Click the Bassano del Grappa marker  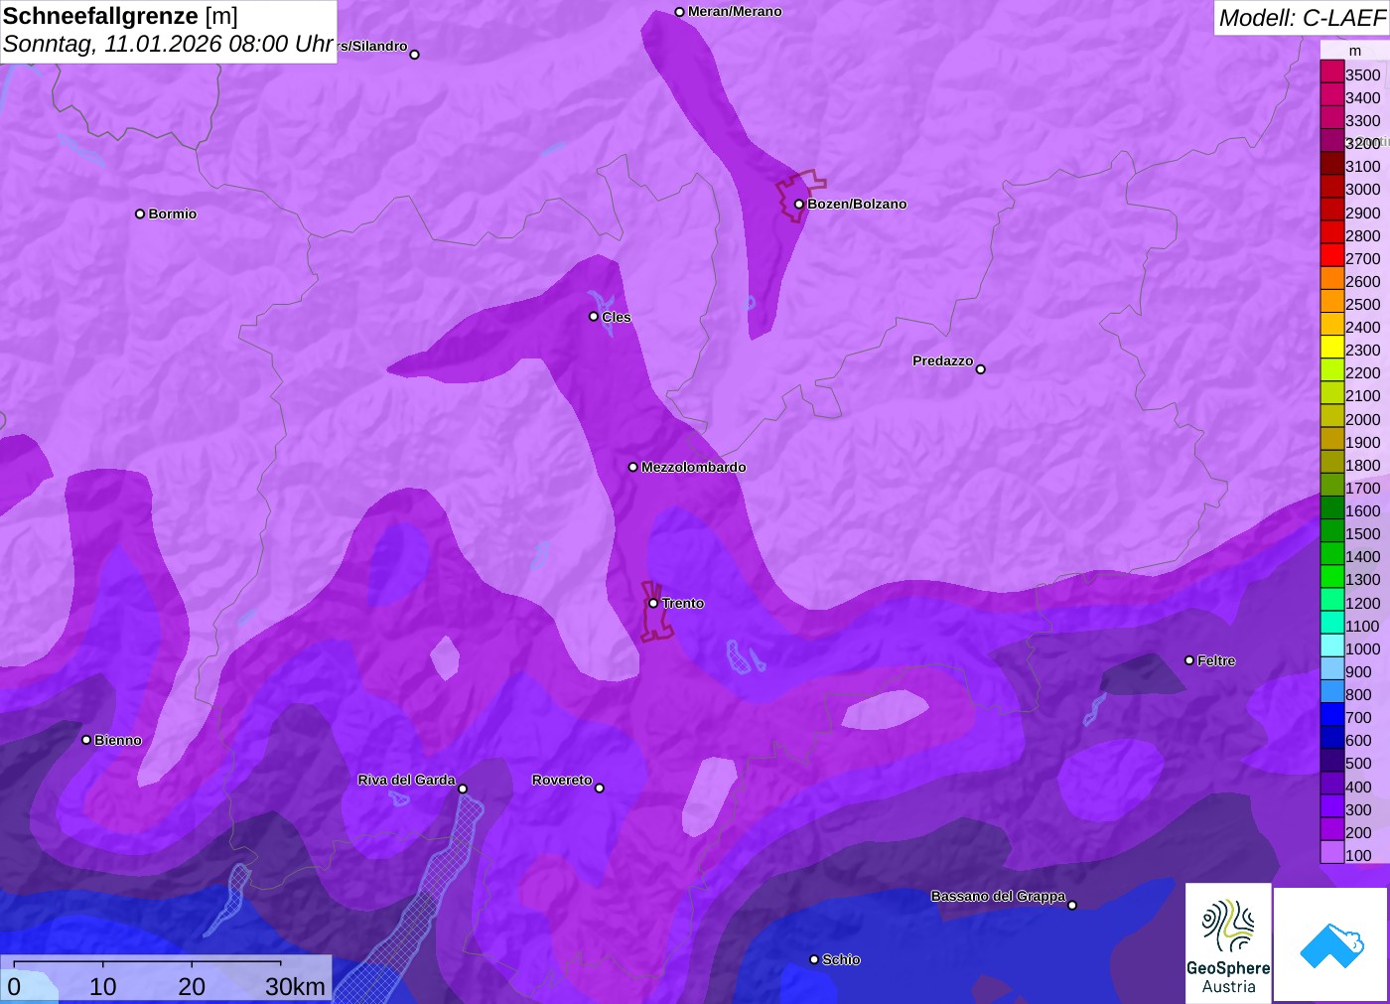click(x=1072, y=905)
